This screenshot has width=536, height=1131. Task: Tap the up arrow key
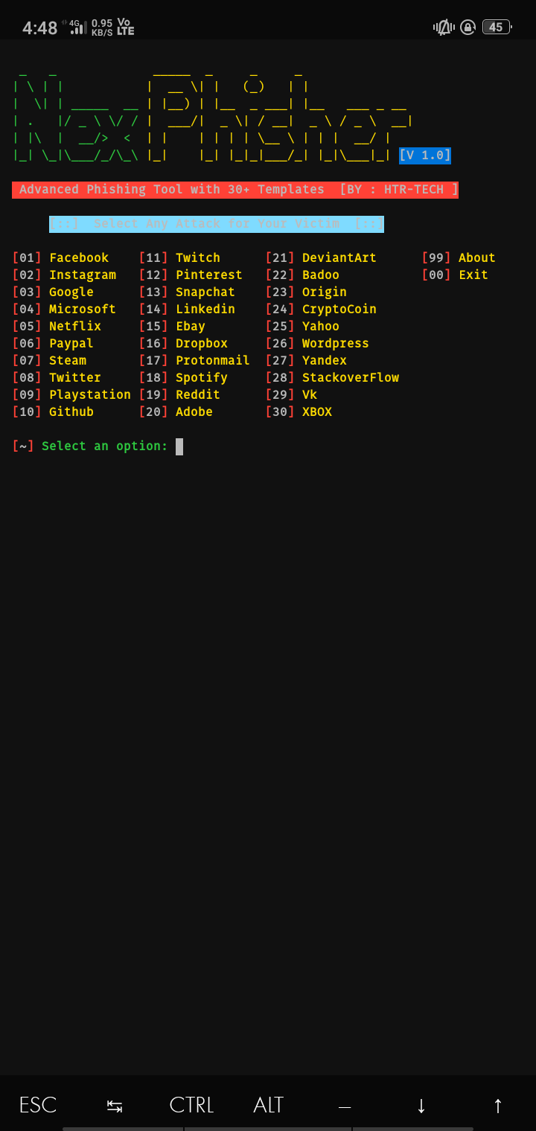click(498, 1105)
